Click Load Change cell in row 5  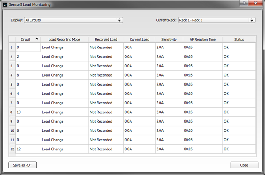coord(64,84)
